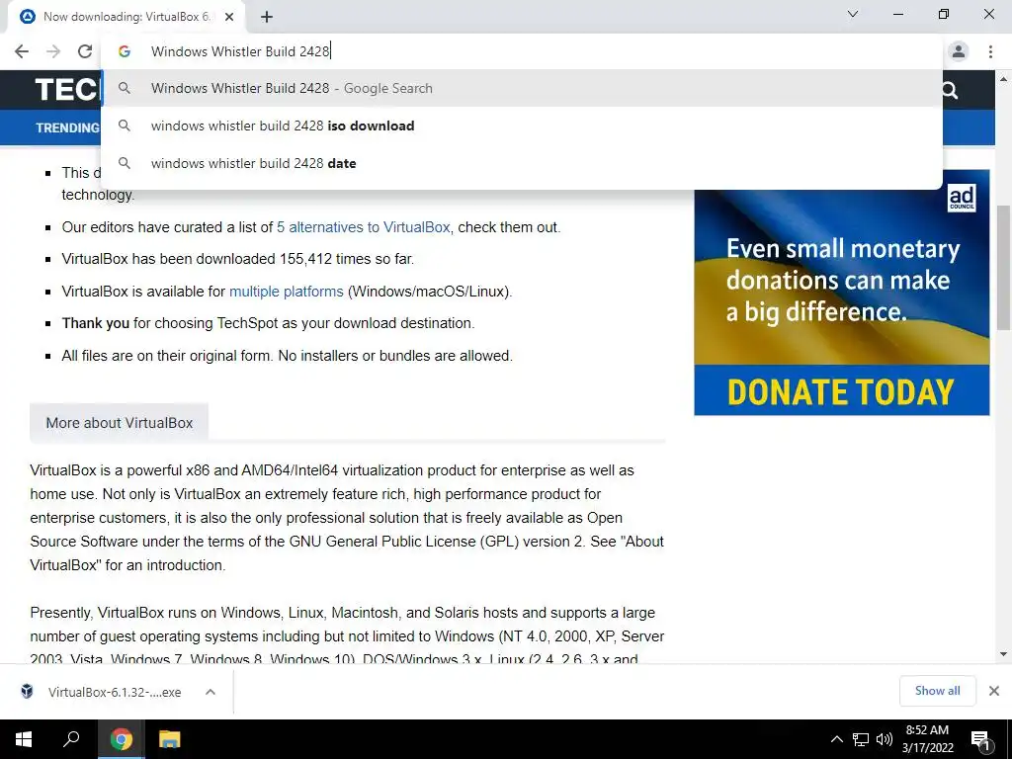Expand the VirtualBox download options chevron
Viewport: 1012px width, 759px height.
[211, 692]
